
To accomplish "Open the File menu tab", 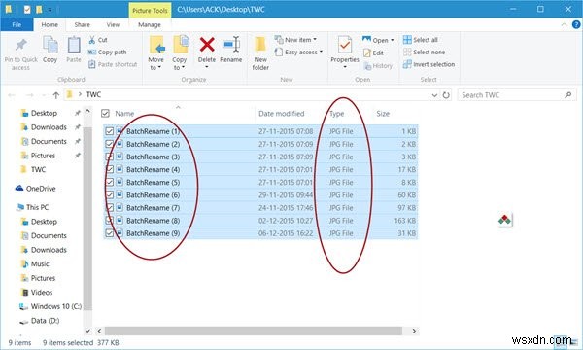I will pos(17,25).
